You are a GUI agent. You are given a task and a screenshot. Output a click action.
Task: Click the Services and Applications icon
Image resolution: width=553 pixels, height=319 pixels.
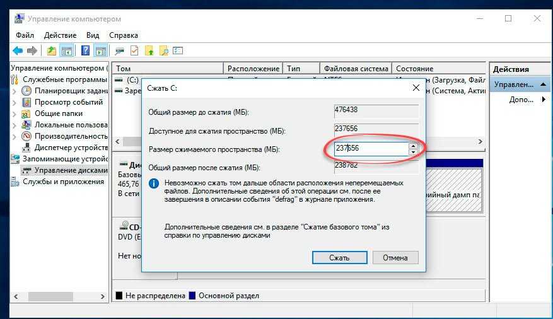pyautogui.click(x=15, y=182)
